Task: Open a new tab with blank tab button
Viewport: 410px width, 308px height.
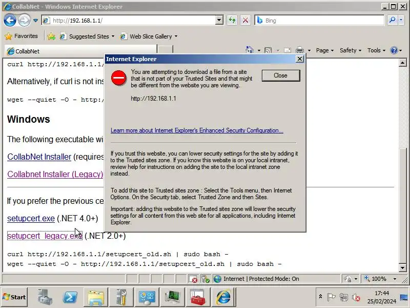Action: tap(165, 50)
